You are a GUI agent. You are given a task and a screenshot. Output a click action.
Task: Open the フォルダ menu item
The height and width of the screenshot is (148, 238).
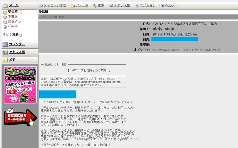pos(82,5)
